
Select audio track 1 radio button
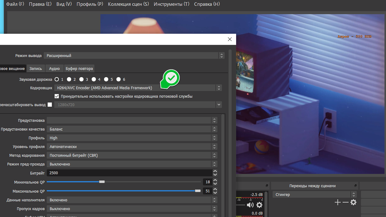point(57,79)
